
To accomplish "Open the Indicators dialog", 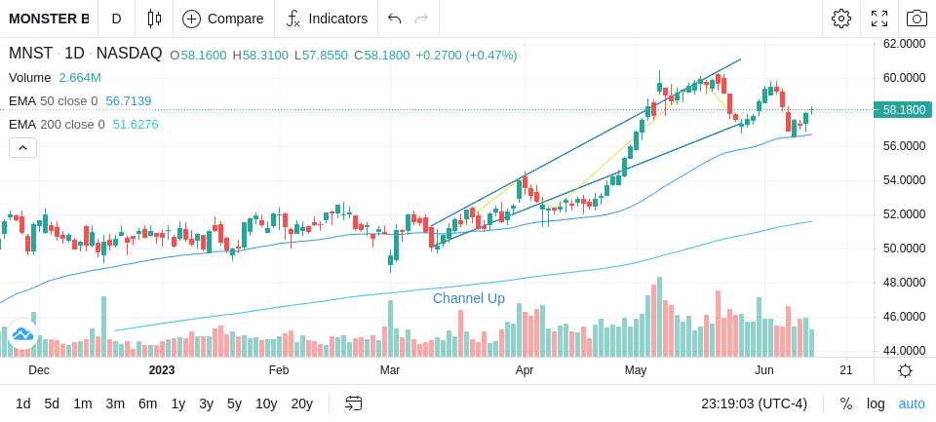I will [x=327, y=19].
